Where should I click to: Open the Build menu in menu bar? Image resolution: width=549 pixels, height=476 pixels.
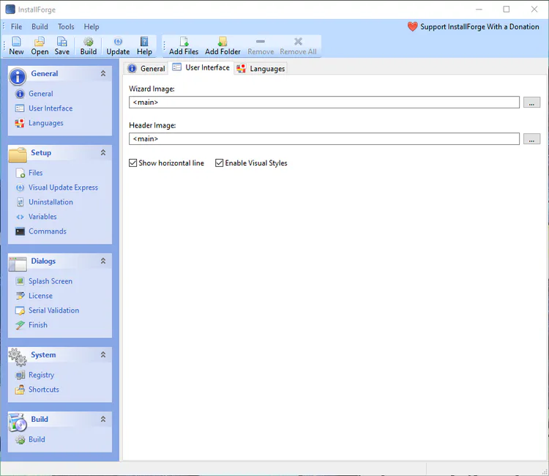[40, 26]
